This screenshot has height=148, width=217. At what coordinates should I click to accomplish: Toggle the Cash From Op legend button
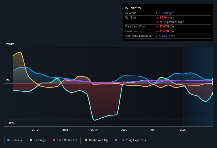pos(96,140)
